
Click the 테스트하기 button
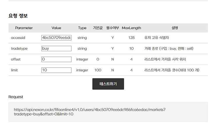(x=108, y=84)
